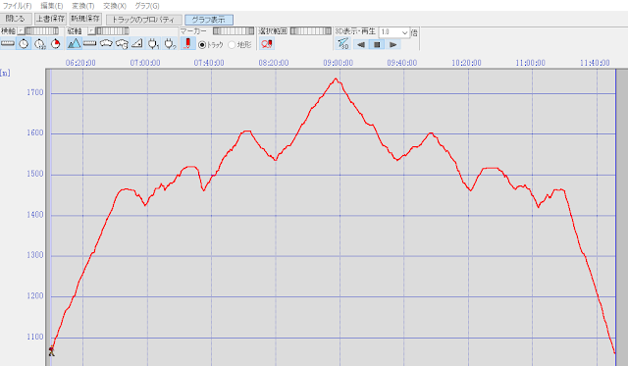Viewport: 628px width, 366px height.
Task: Open the 1.0 playback speed dropdown
Action: 394,32
